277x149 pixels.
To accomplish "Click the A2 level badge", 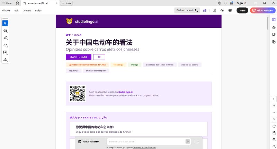I will coord(99,57).
